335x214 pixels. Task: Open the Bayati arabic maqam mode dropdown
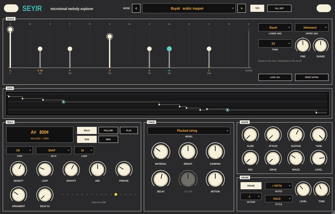[189, 8]
